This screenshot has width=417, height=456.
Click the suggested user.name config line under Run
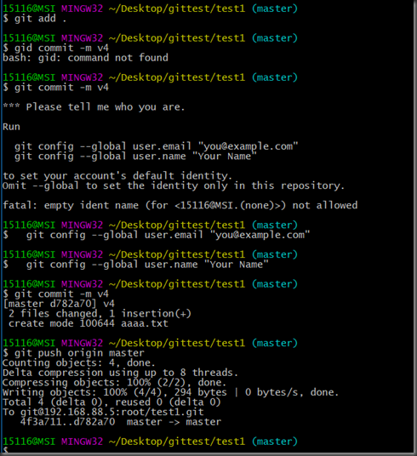pos(135,157)
